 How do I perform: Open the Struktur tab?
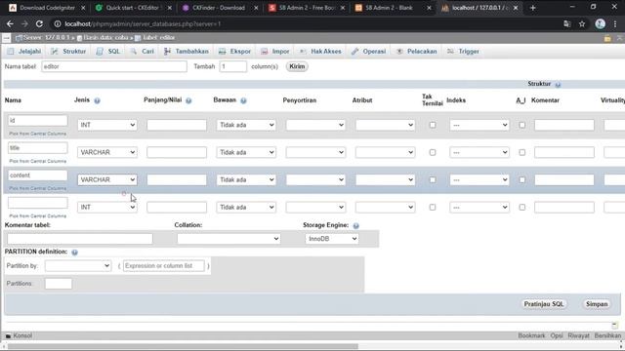pos(69,52)
